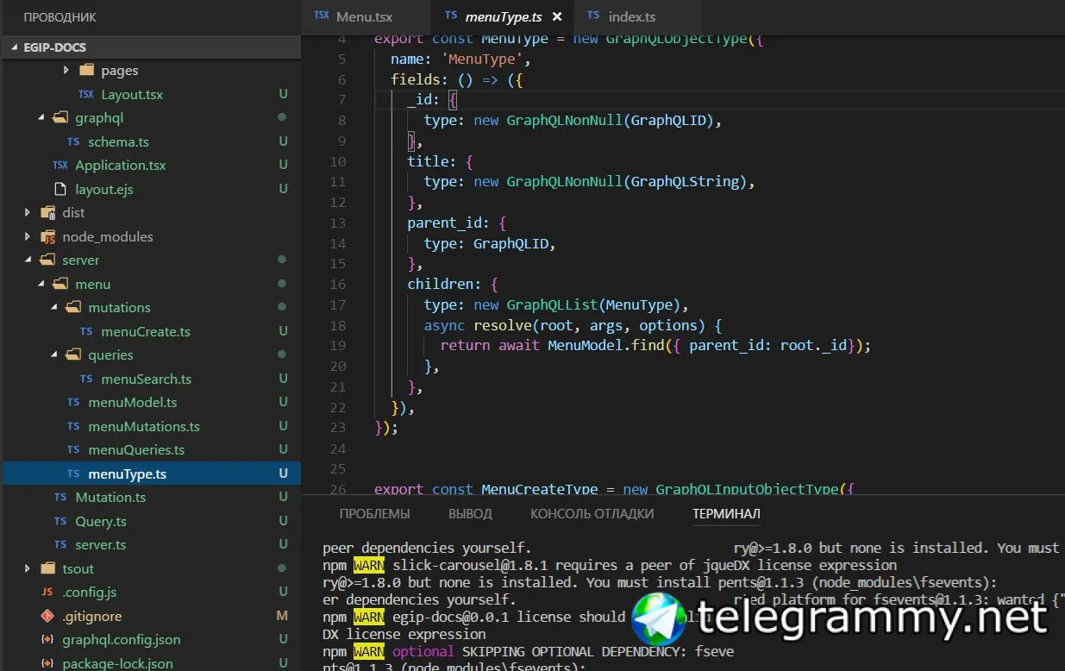Open Layout.tsx in the explorer
Viewport: 1065px width, 671px height.
point(132,94)
